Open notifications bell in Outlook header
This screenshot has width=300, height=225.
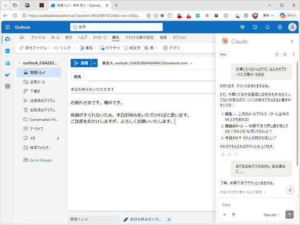(x=267, y=27)
